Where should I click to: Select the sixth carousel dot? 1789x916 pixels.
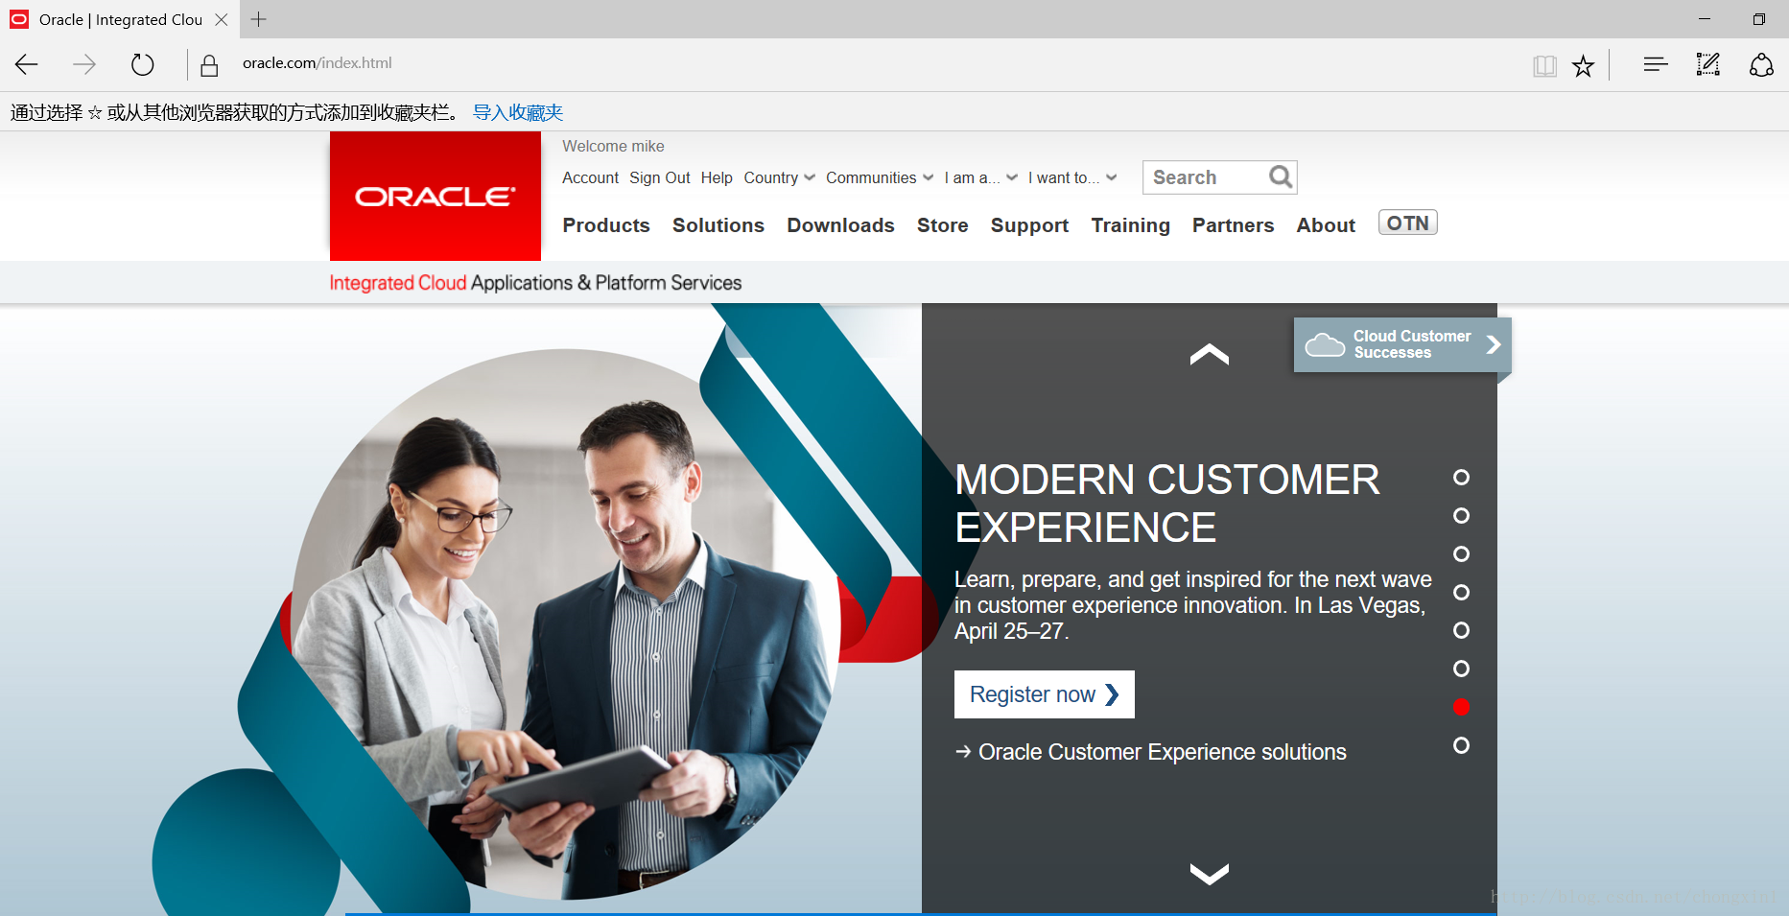point(1461,668)
